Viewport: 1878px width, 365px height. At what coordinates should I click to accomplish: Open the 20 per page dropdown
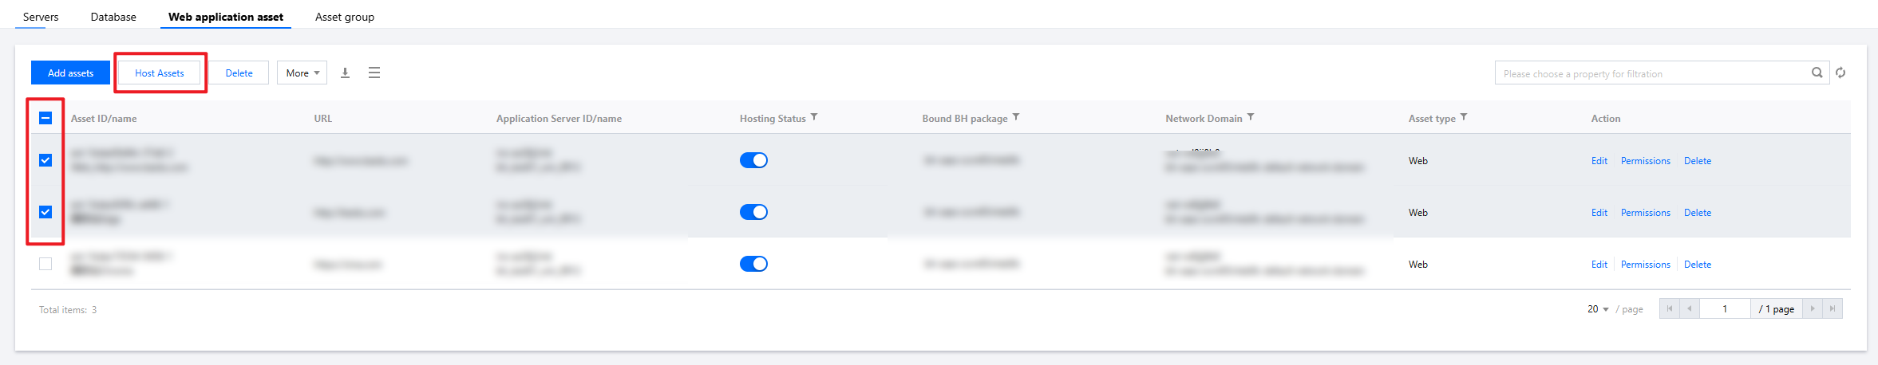[1598, 308]
